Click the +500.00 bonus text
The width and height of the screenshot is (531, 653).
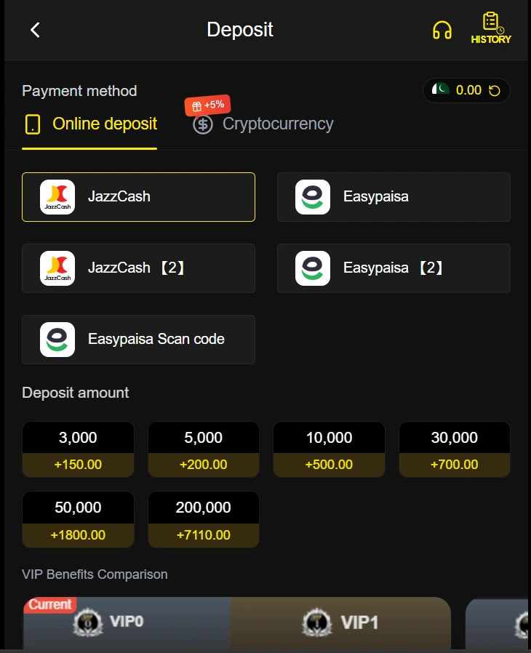tap(329, 465)
